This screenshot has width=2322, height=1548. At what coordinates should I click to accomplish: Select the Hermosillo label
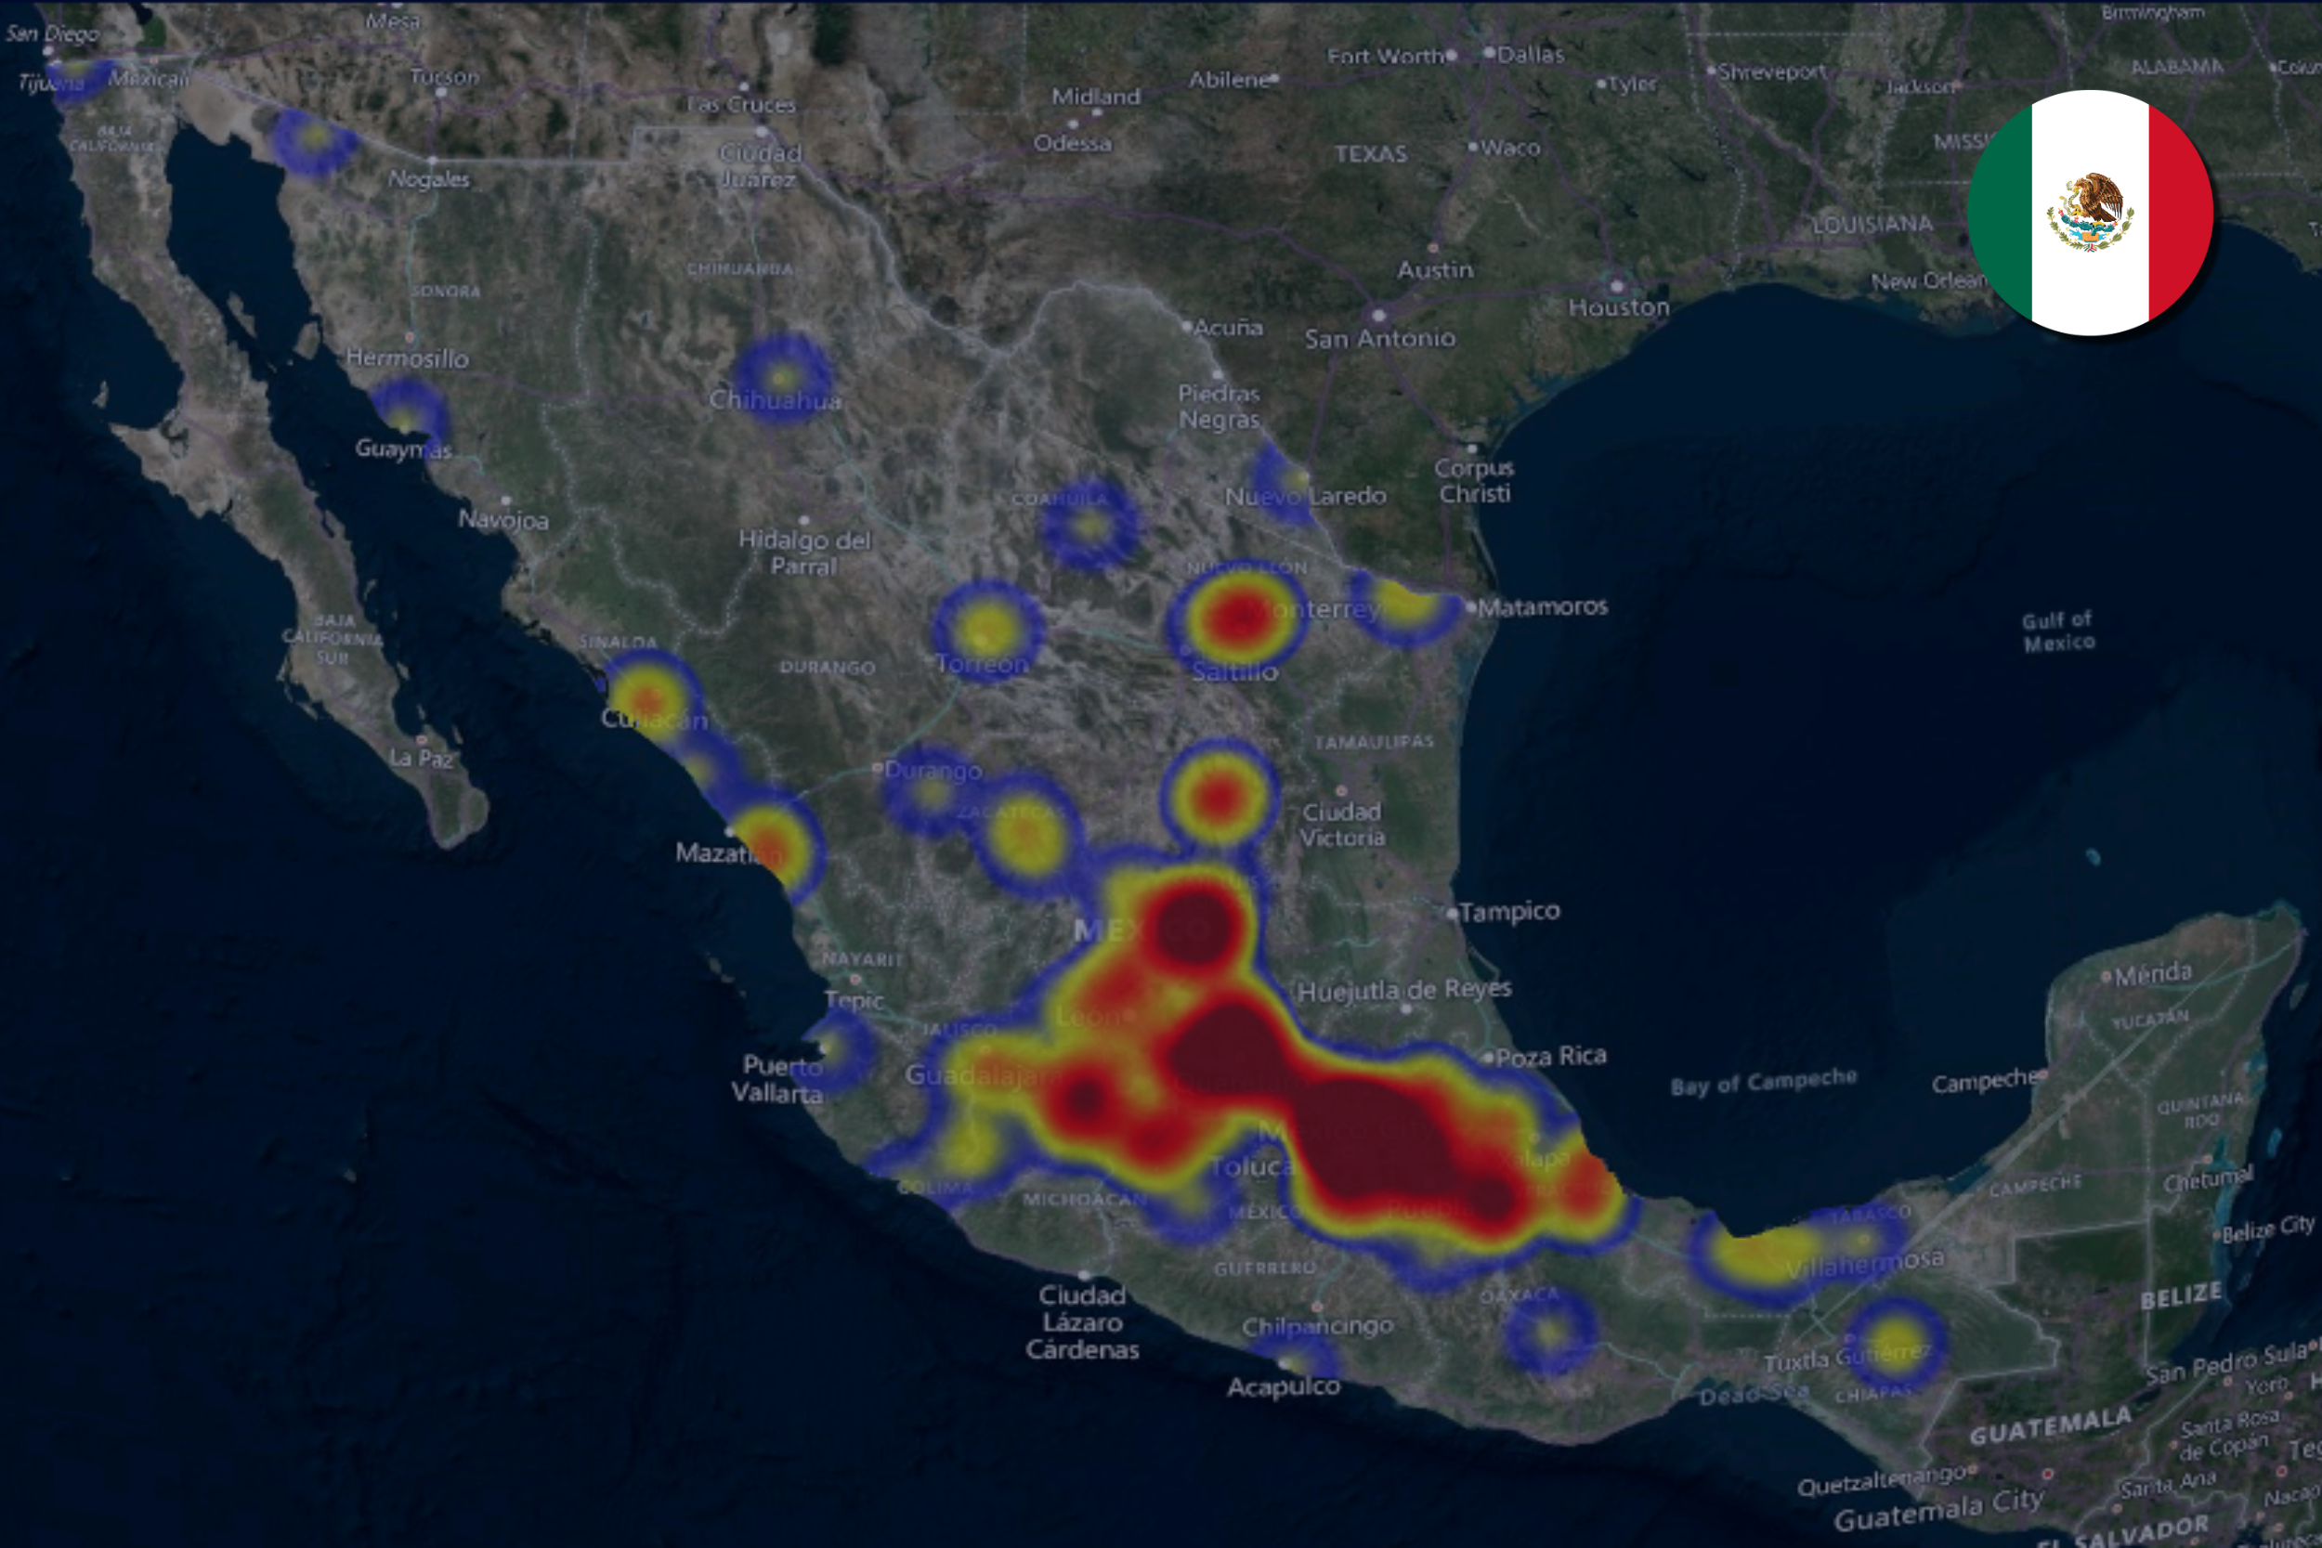(x=410, y=360)
